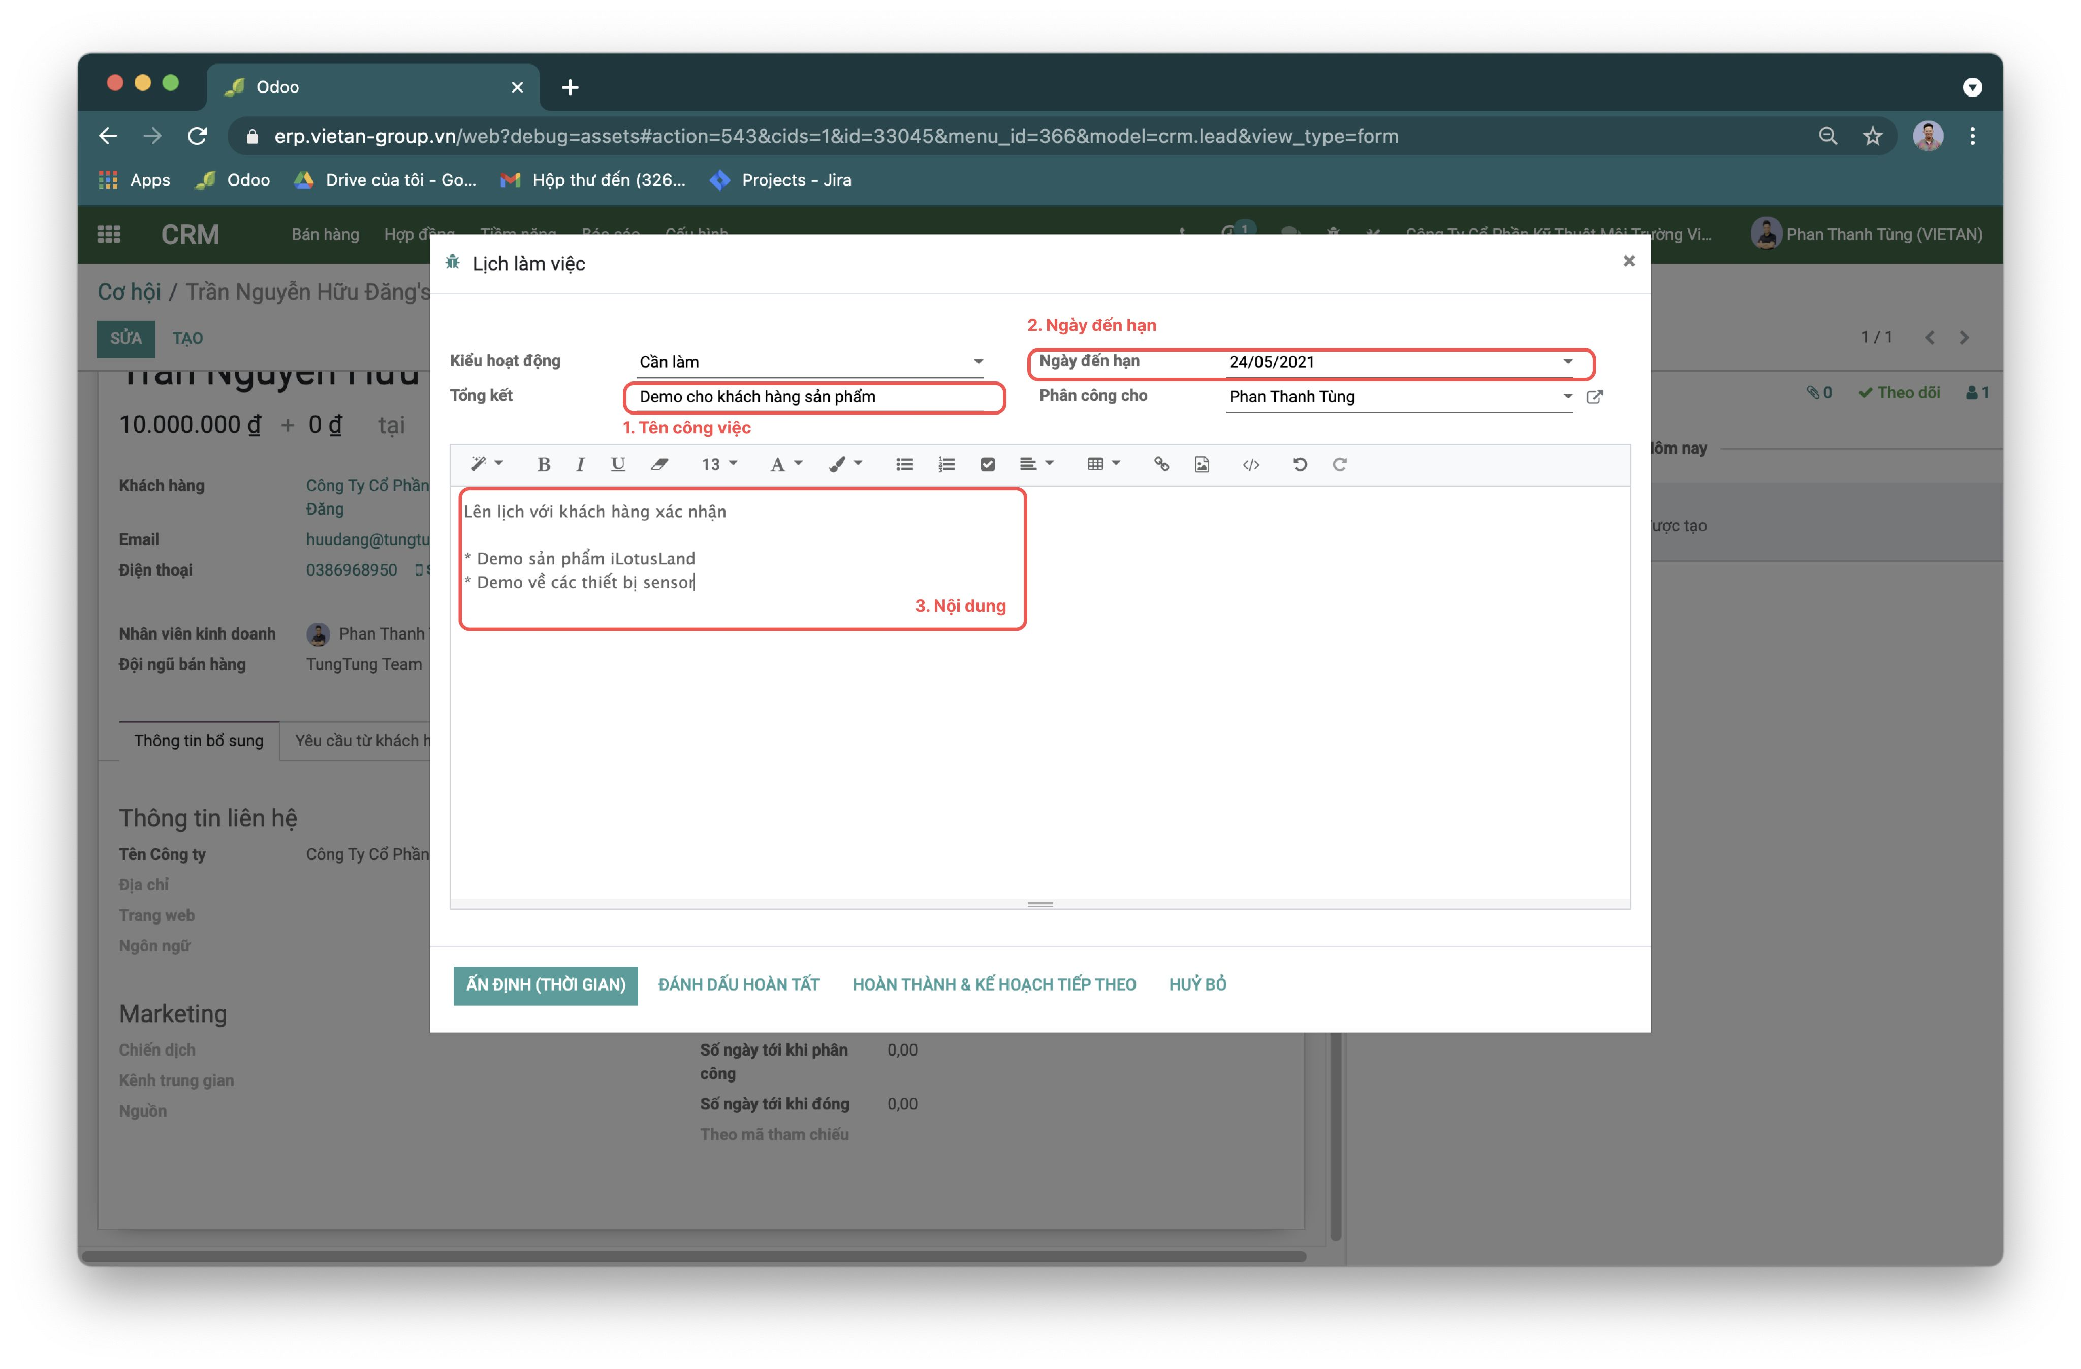Open the table insert dropdown
Image resolution: width=2081 pixels, height=1369 pixels.
(x=1102, y=464)
